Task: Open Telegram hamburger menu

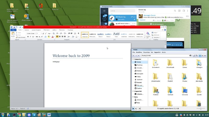Action: (x=105, y=11)
